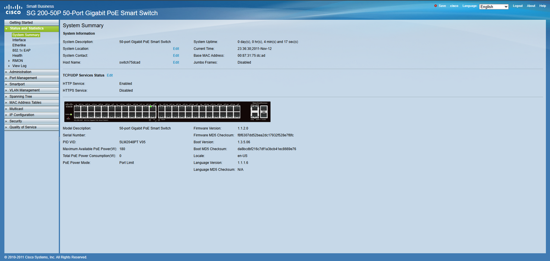550x261 pixels.
Task: Click PID VID value SLM2048PT V05
Action: pyautogui.click(x=132, y=142)
